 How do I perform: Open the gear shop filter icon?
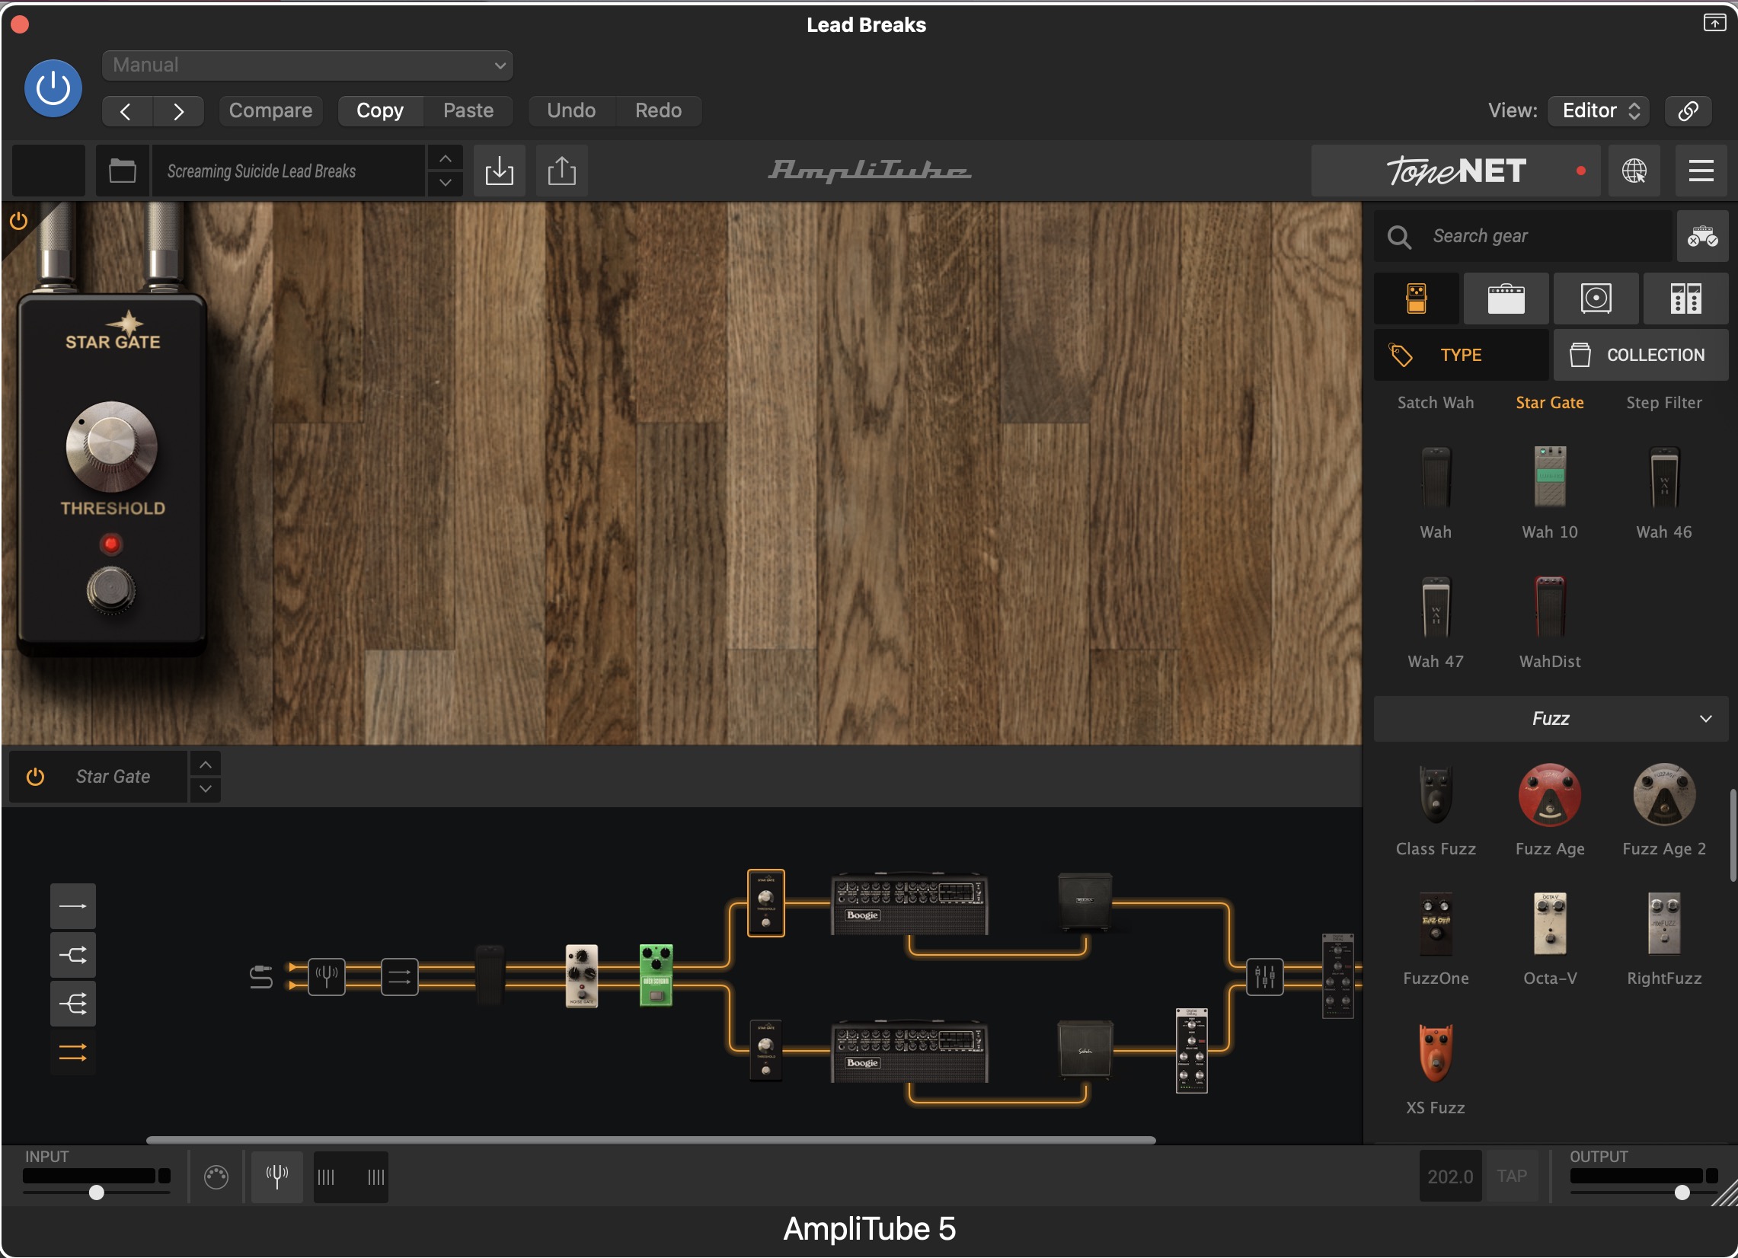(1702, 236)
